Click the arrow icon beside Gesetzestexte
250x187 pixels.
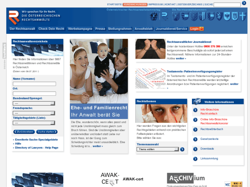point(195,139)
